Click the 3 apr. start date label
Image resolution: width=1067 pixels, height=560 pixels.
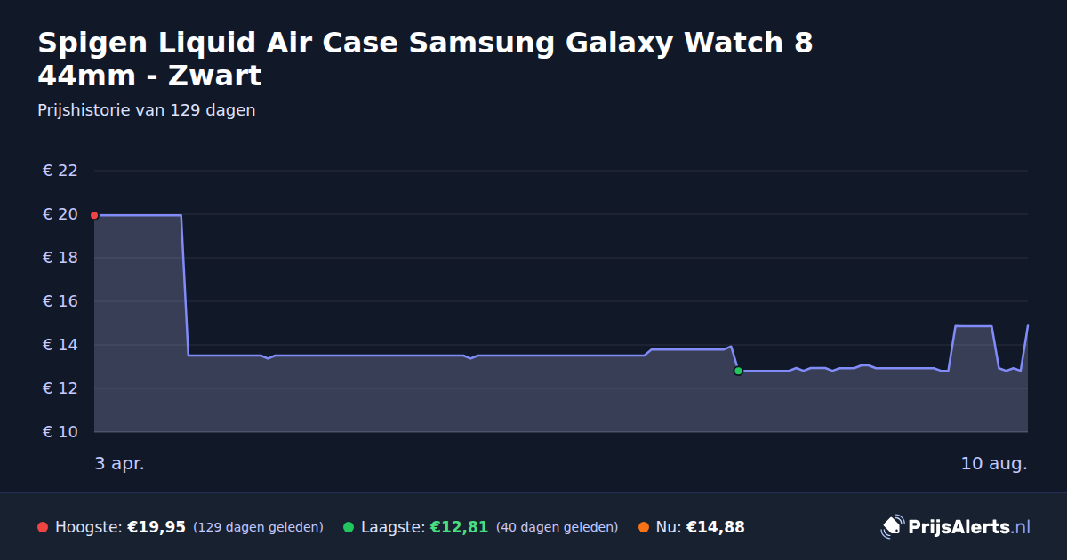[119, 464]
